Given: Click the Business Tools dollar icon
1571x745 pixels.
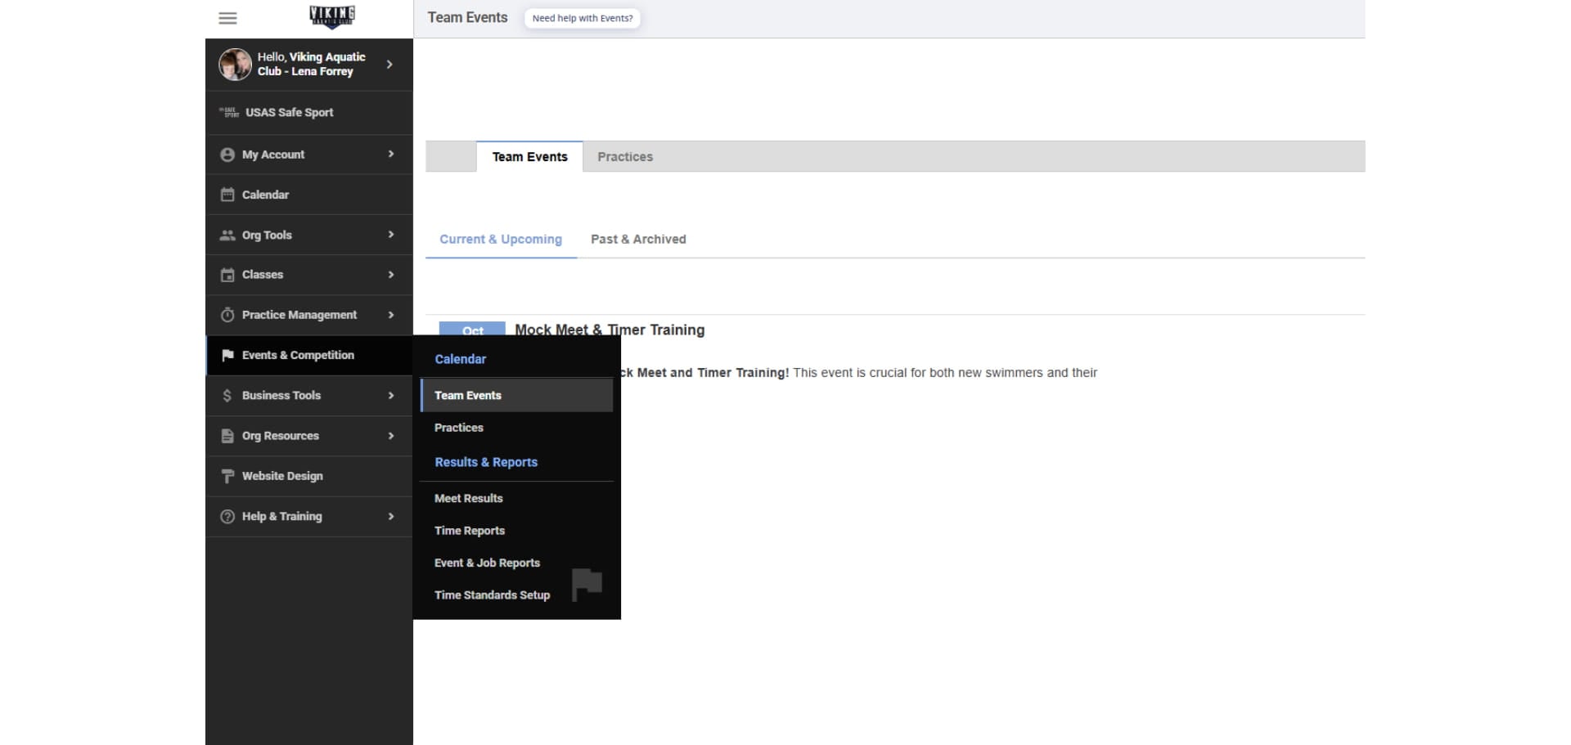Looking at the screenshot, I should tap(227, 396).
